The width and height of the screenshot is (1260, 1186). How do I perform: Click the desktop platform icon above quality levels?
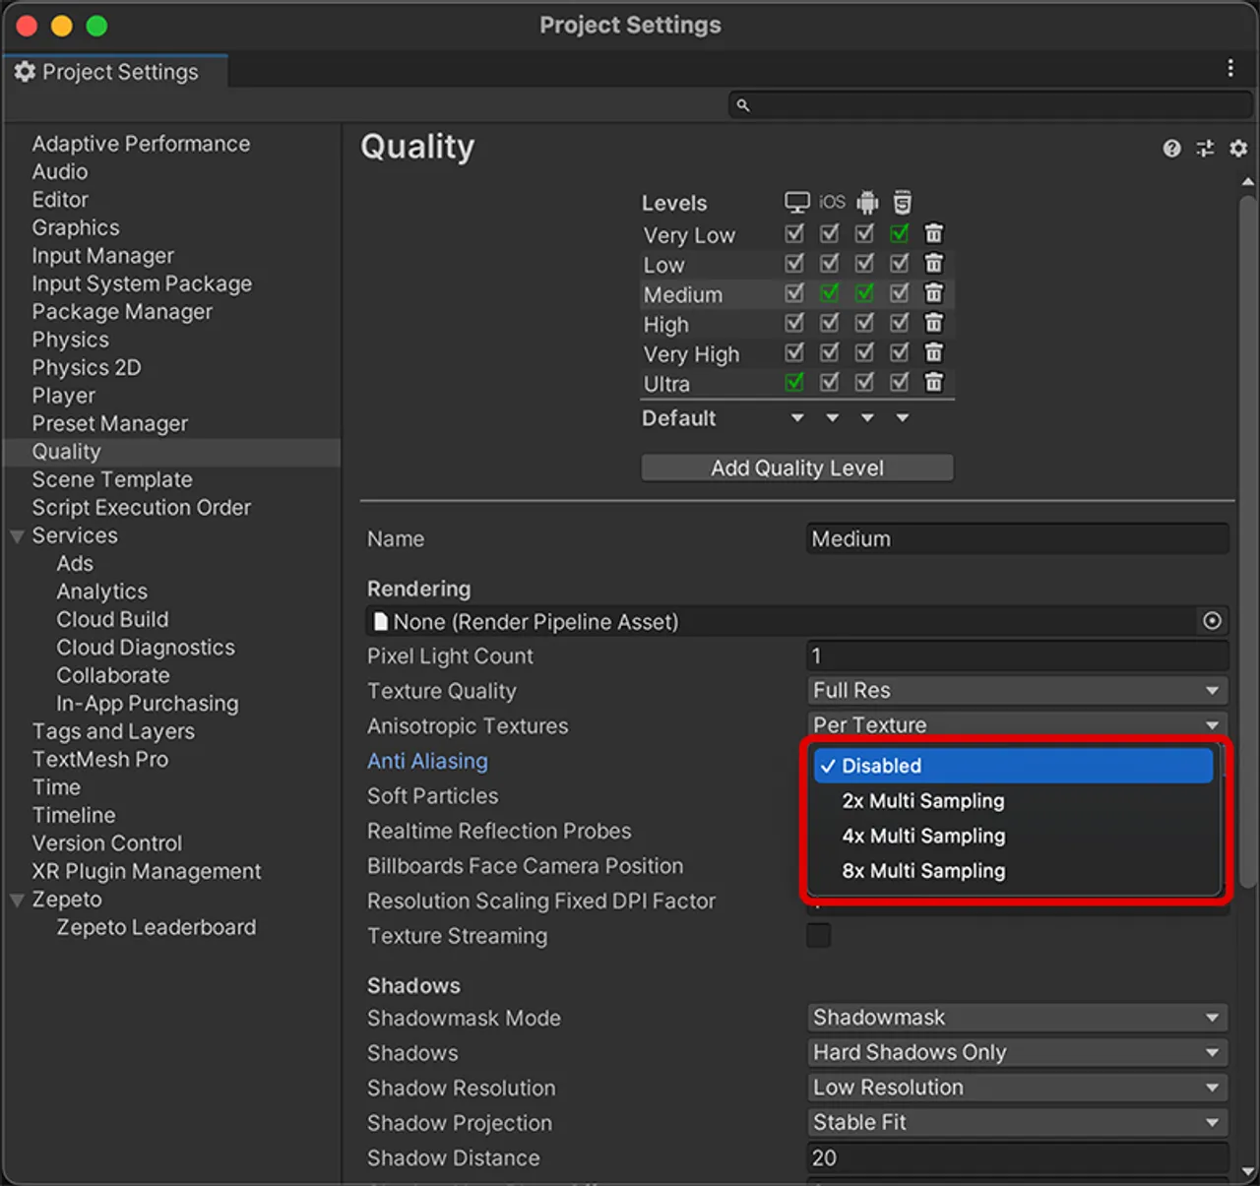pos(795,201)
